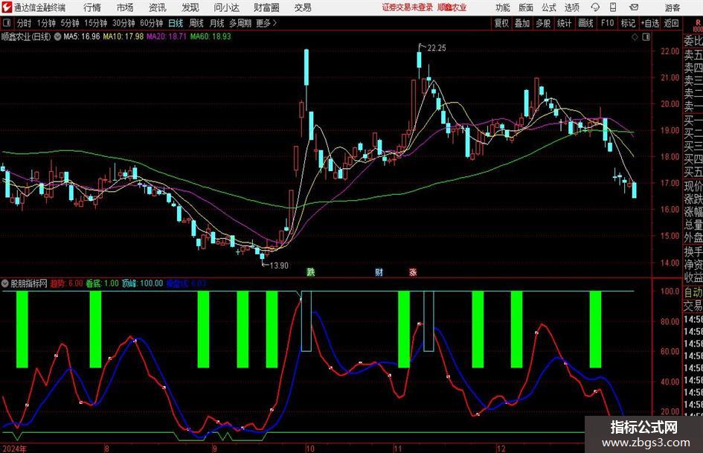Open the 发现 menu

pyautogui.click(x=190, y=7)
